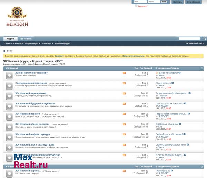This screenshot has height=178, width=207.
Task: Collapse the ЖК Невский category section
Action: (x=202, y=68)
